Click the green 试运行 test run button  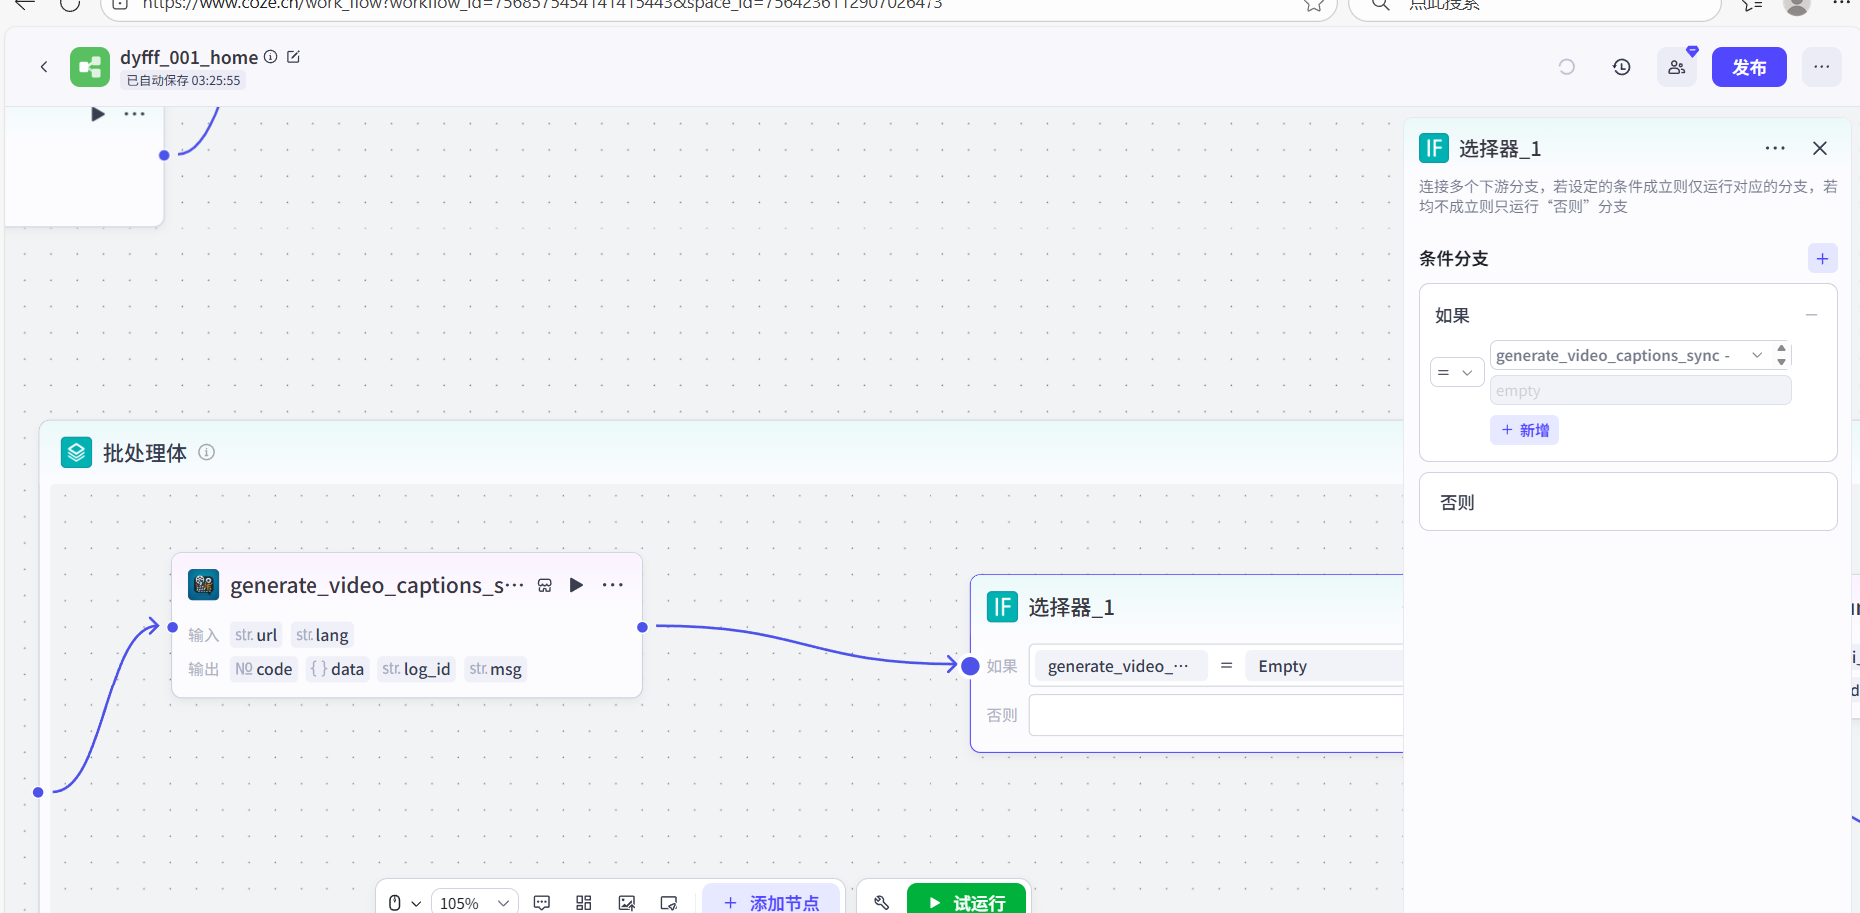tap(966, 901)
